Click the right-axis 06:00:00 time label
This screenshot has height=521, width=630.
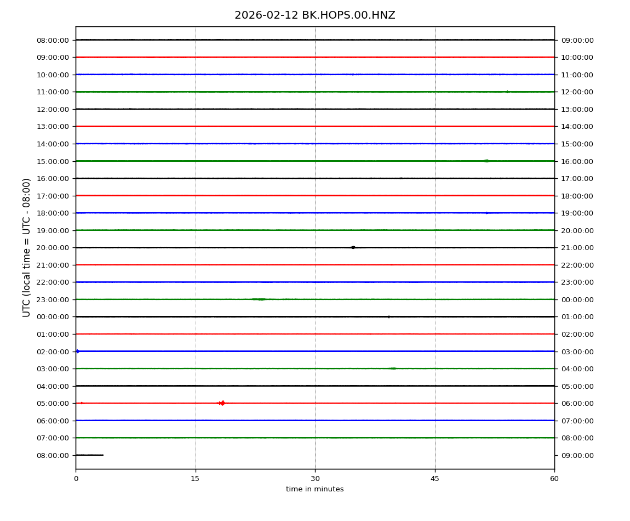pyautogui.click(x=577, y=403)
